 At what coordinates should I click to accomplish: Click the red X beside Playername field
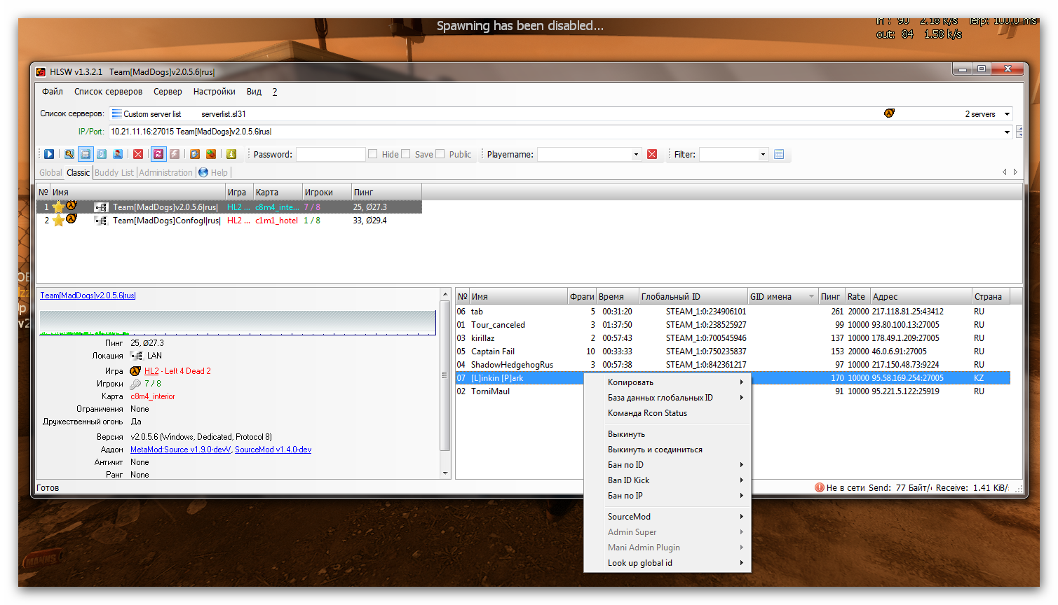652,154
